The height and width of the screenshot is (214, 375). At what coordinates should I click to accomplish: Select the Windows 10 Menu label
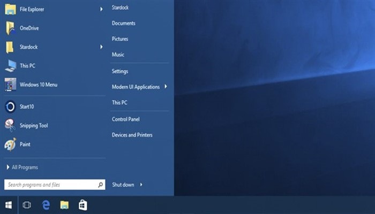pyautogui.click(x=39, y=85)
